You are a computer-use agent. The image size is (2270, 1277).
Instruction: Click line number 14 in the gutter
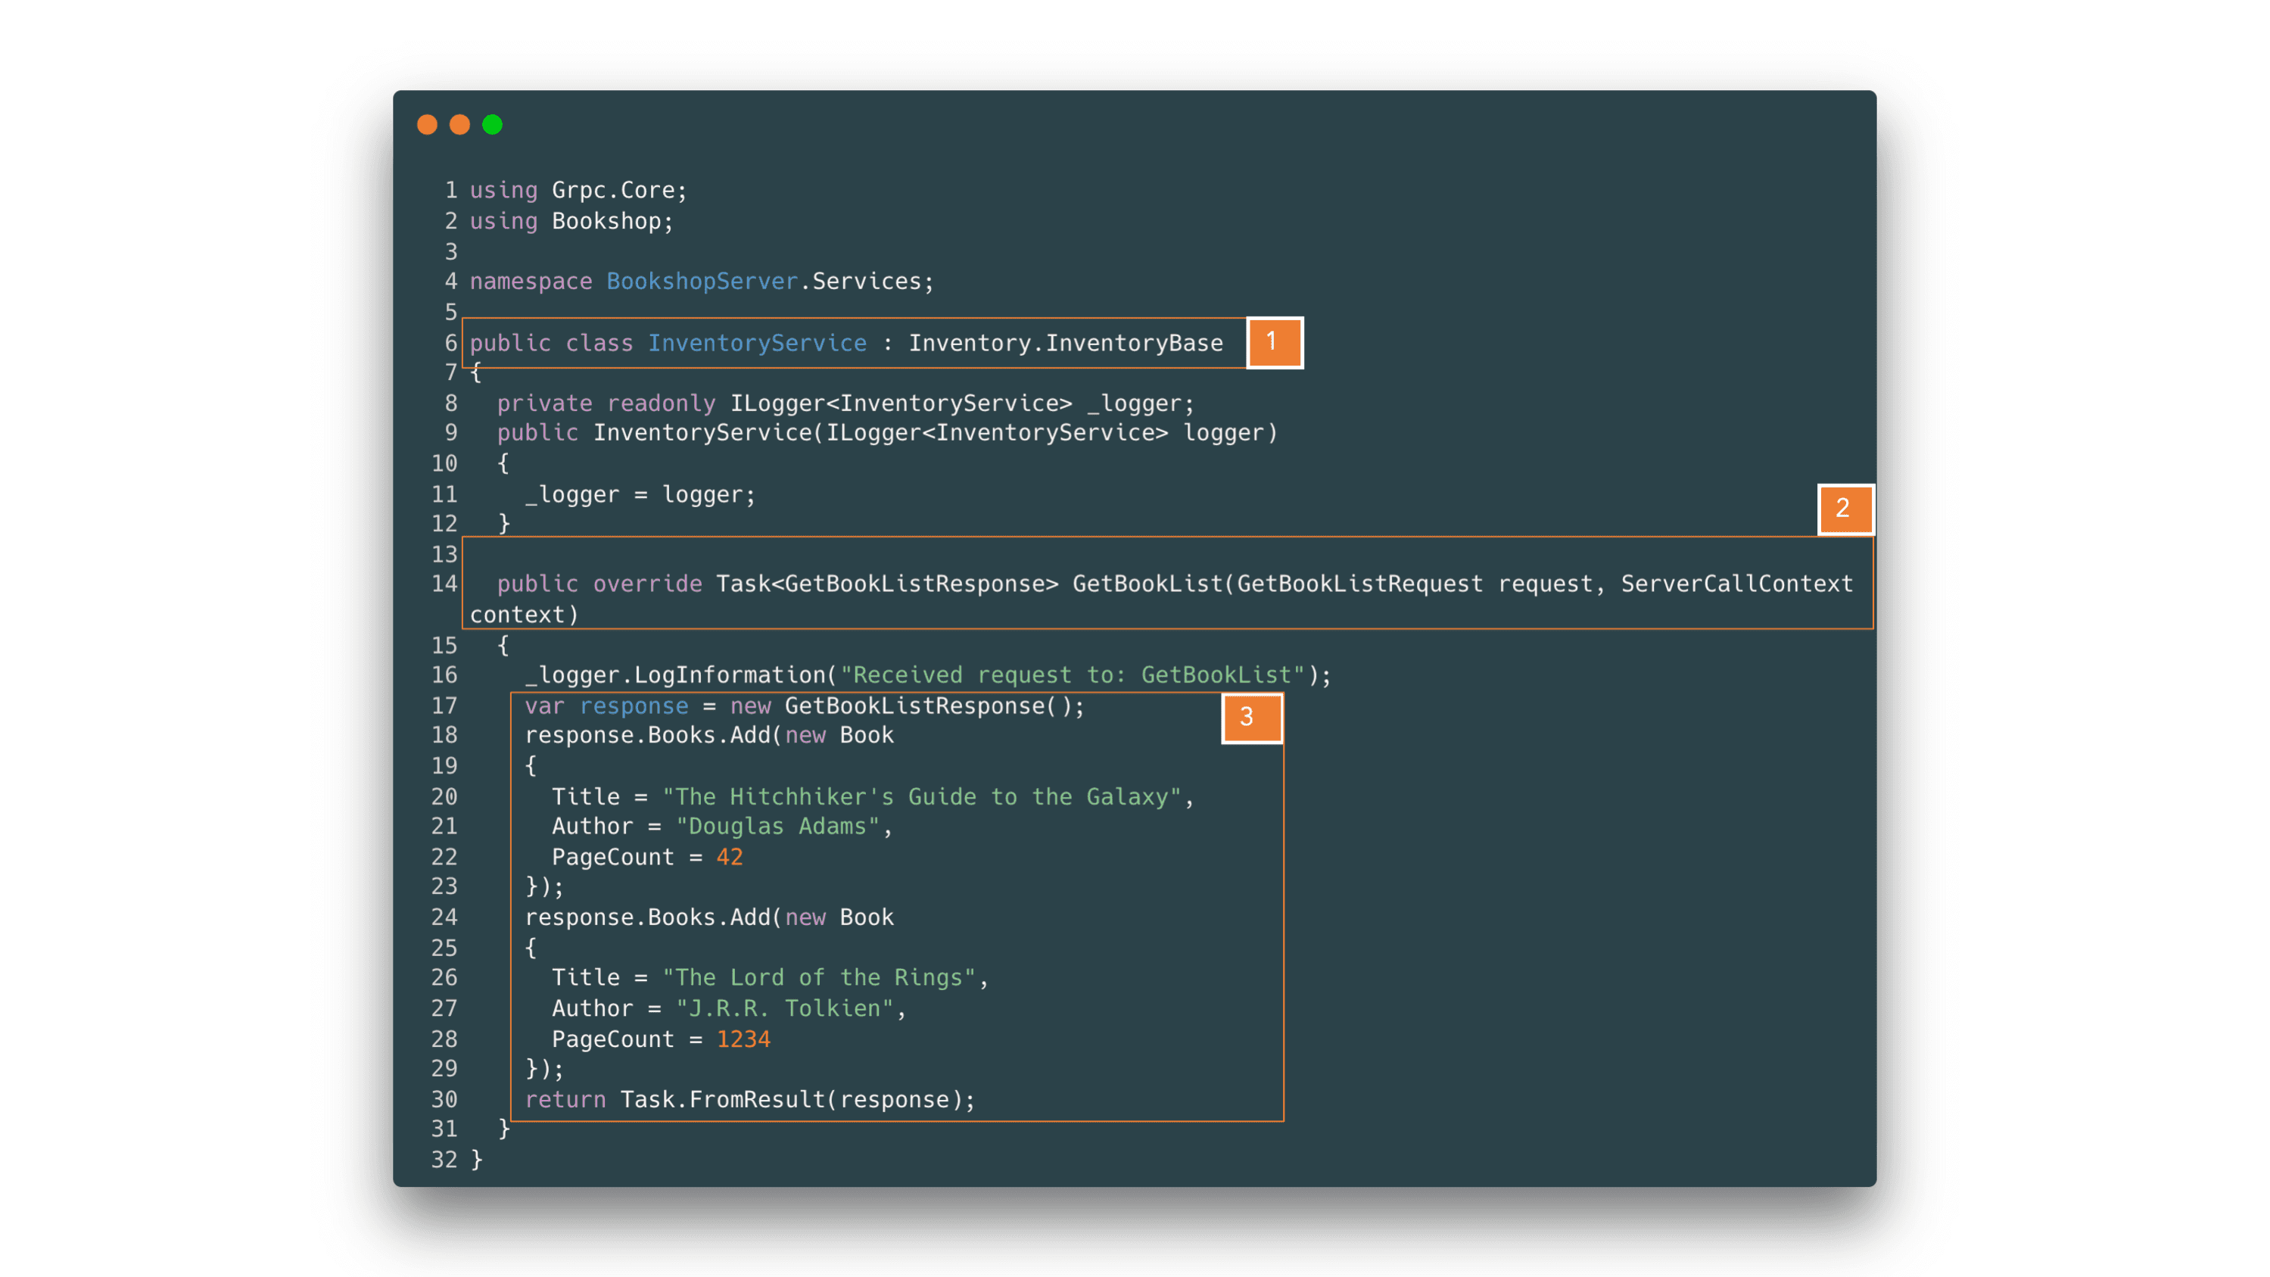[x=445, y=584]
